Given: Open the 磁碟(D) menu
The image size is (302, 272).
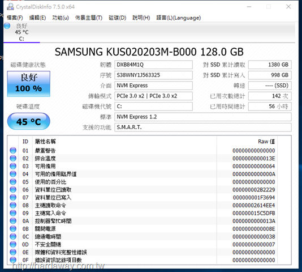Looking at the screenshot, I should 117,18.
